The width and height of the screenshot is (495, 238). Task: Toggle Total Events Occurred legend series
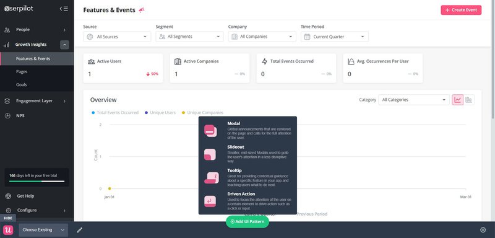(x=115, y=113)
